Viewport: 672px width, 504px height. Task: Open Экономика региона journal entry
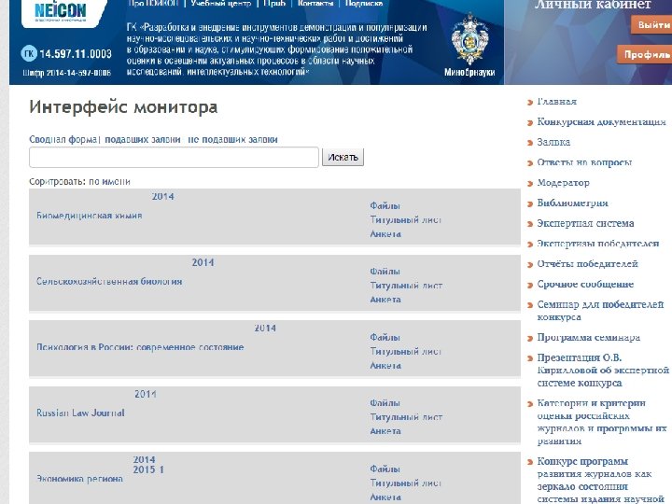coord(79,479)
